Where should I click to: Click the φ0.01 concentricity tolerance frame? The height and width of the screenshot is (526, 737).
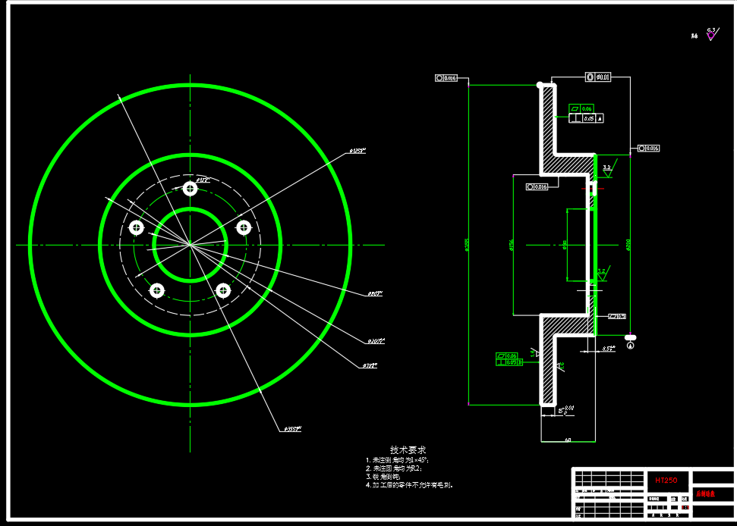pyautogui.click(x=598, y=77)
